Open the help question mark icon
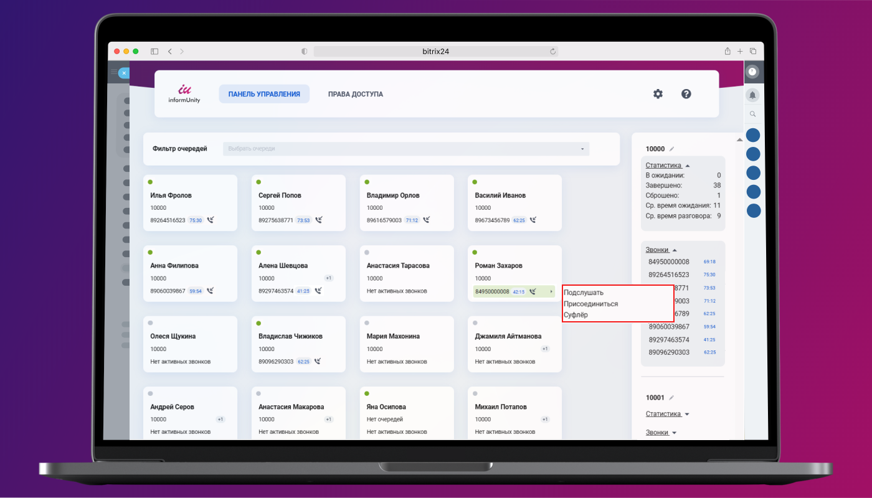This screenshot has width=872, height=498. coord(686,94)
